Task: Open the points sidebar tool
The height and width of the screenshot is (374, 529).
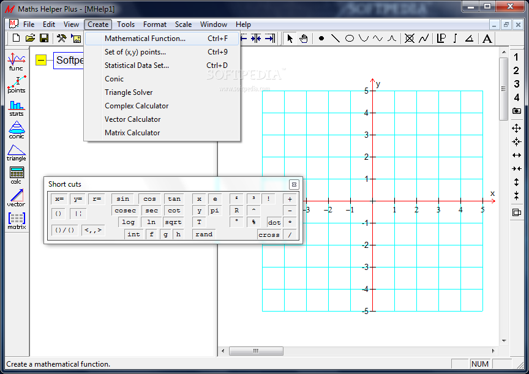Action: click(16, 84)
